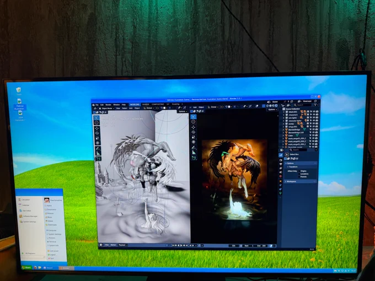
Task: Hide wings.001 collection using its eye icon
Action: click(314, 127)
